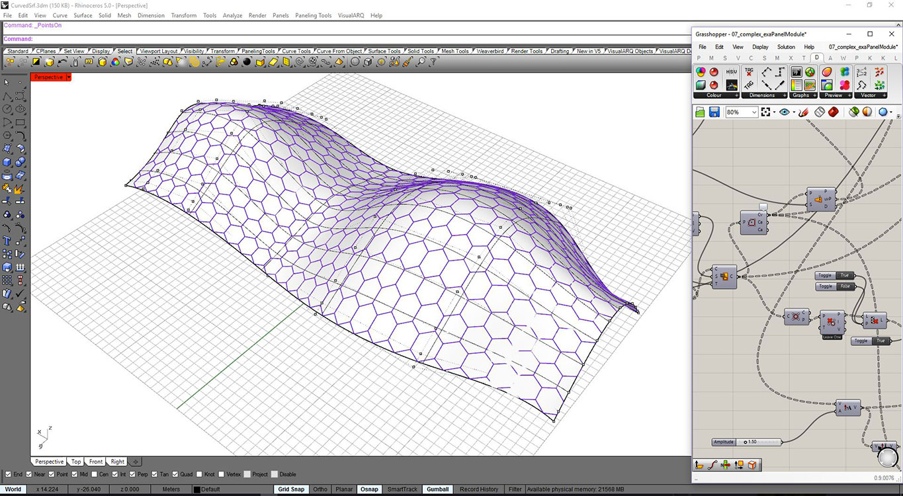
Task: Click the Zoom Extents icon in Grasshopper
Action: [x=767, y=112]
